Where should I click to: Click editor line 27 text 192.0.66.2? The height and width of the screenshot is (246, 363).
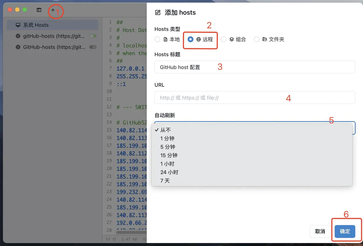(132, 222)
